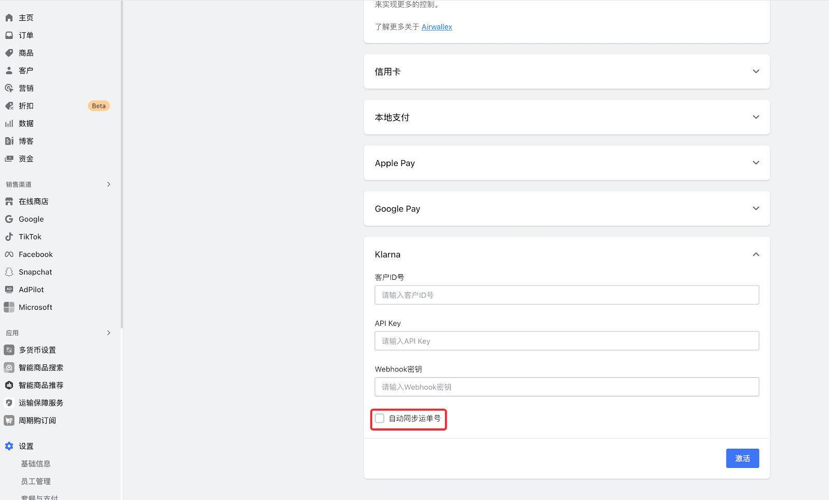Click the settings gear icon
The height and width of the screenshot is (500, 829).
9,446
